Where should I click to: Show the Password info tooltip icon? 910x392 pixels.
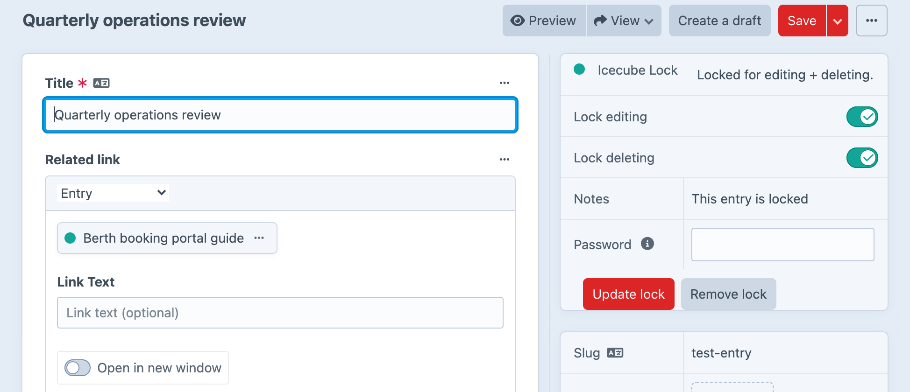[x=647, y=244]
